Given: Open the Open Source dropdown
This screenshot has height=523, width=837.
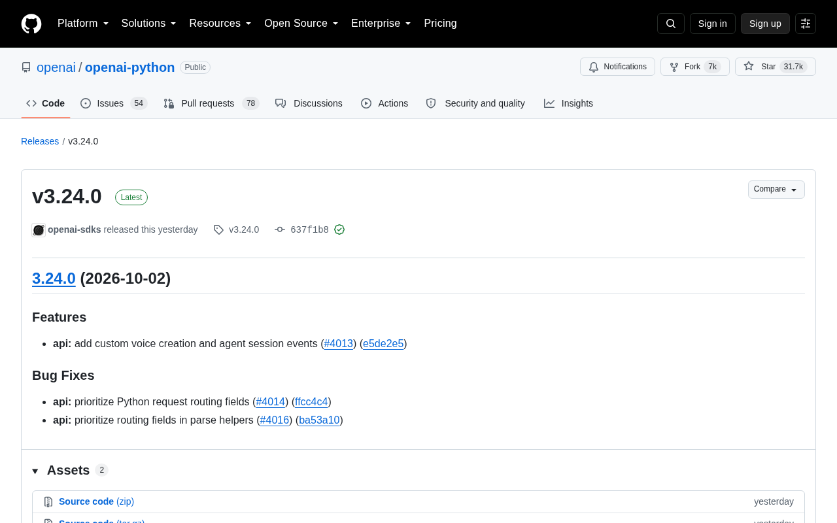Looking at the screenshot, I should tap(301, 24).
